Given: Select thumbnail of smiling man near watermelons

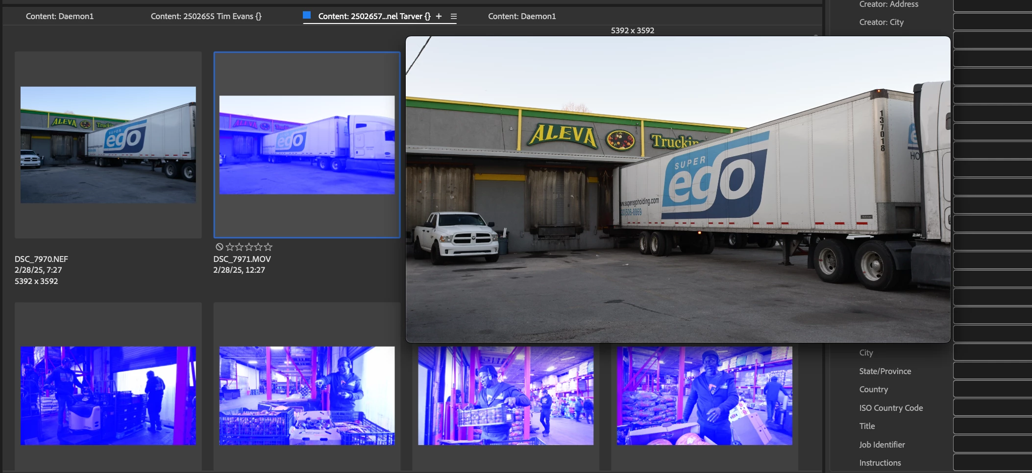Looking at the screenshot, I should 705,396.
